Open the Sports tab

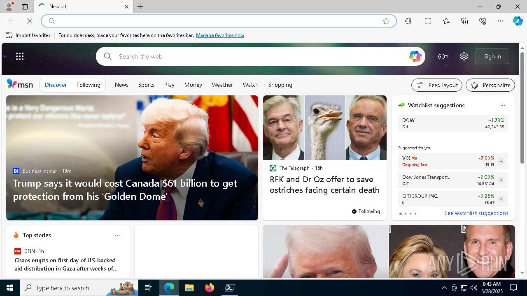pos(146,85)
